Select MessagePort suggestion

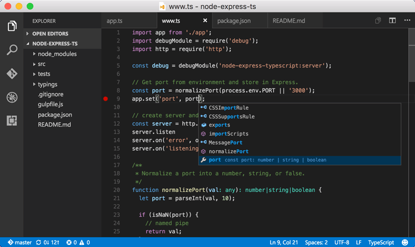pos(299,143)
